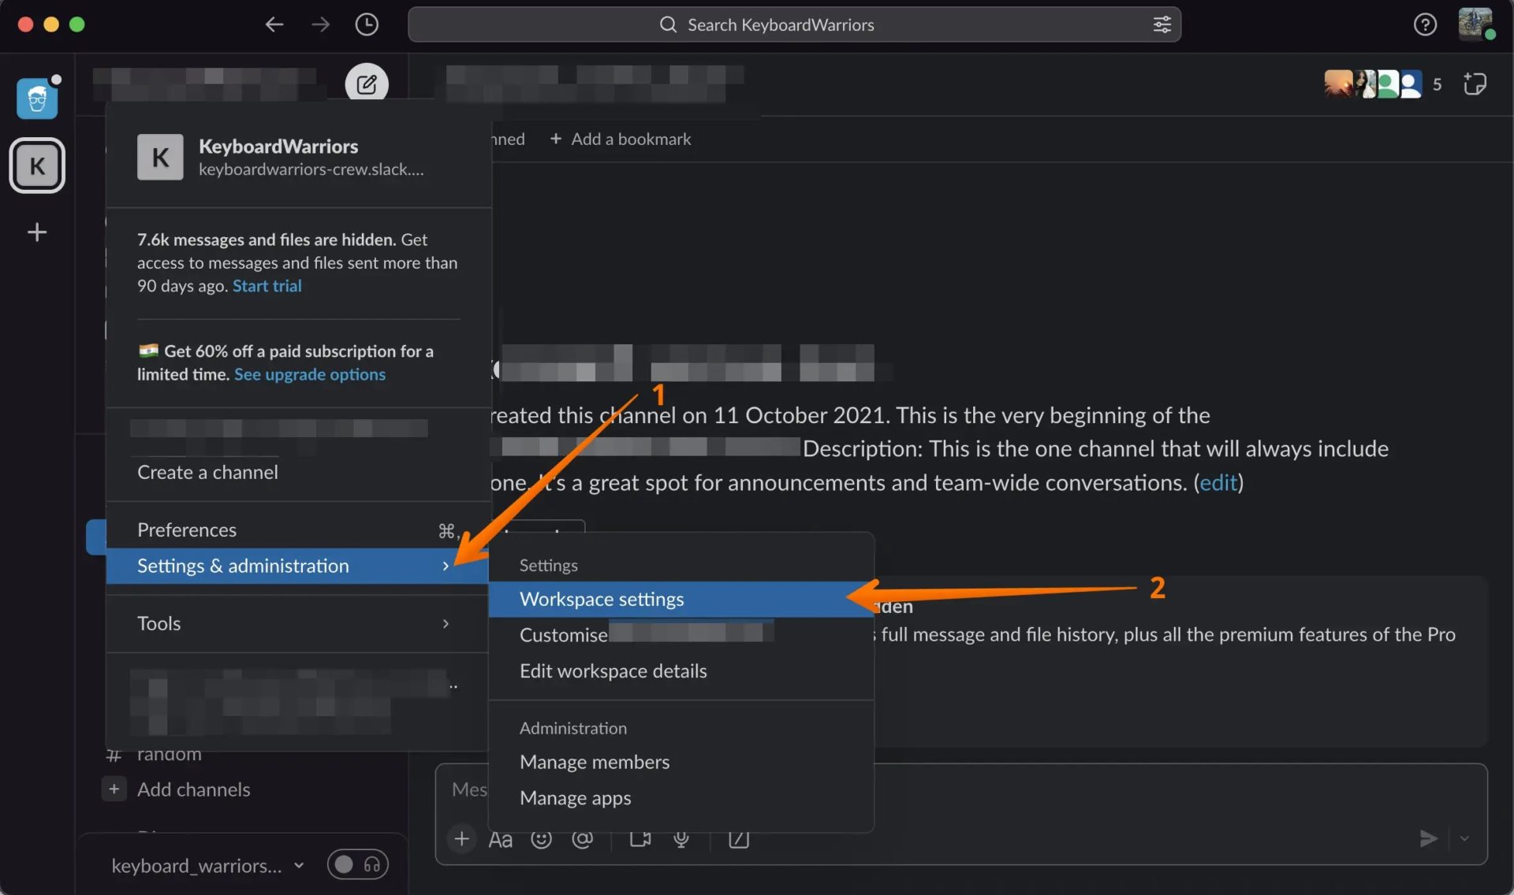The height and width of the screenshot is (895, 1514).
Task: Click the back navigation arrow
Action: pyautogui.click(x=274, y=24)
